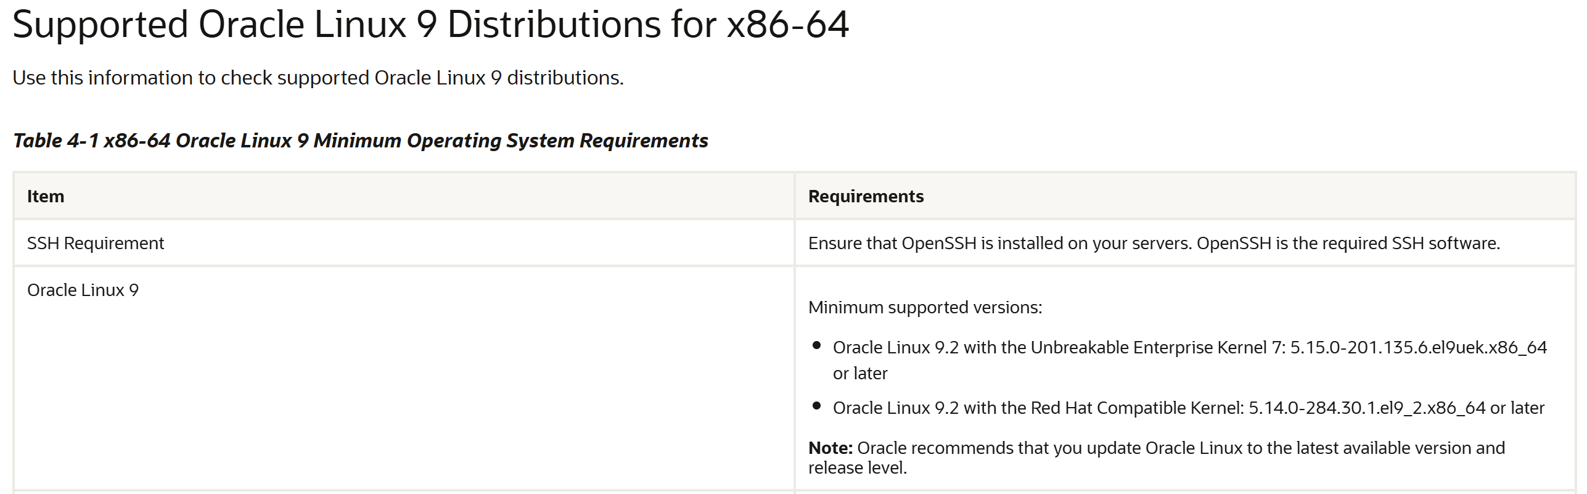Click the bold Note: label
Image resolution: width=1587 pixels, height=494 pixels.
(x=830, y=448)
